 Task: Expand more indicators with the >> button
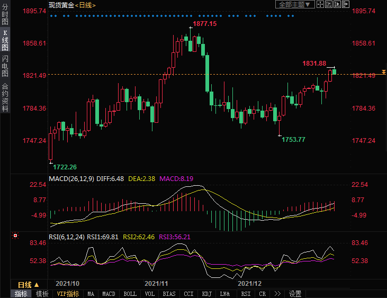(x=277, y=294)
